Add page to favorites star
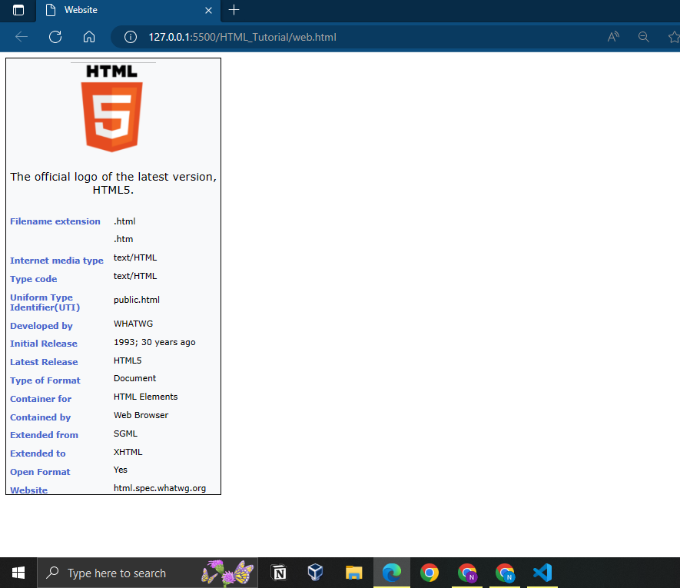This screenshot has height=588, width=680. pyautogui.click(x=674, y=37)
